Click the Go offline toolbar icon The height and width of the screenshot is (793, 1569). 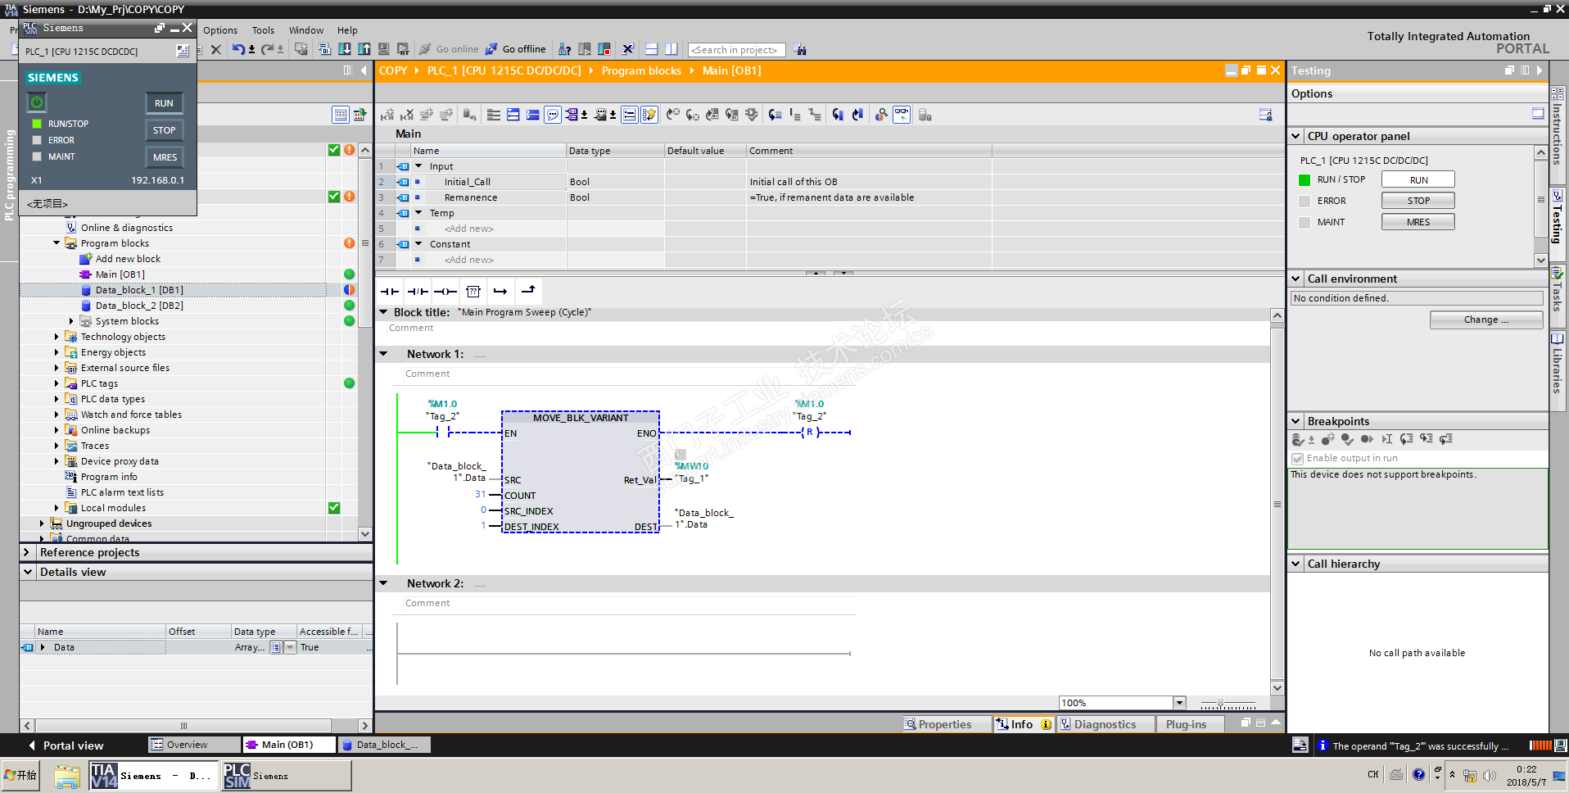(x=491, y=49)
